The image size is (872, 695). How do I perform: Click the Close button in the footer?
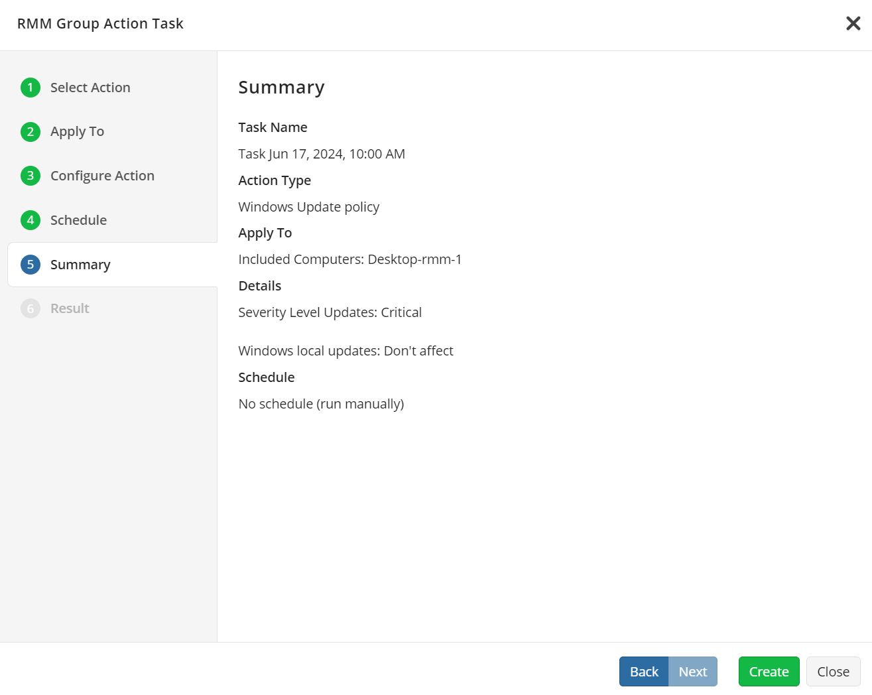pos(833,672)
